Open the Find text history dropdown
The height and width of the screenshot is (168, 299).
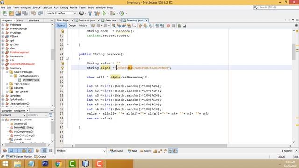104,151
